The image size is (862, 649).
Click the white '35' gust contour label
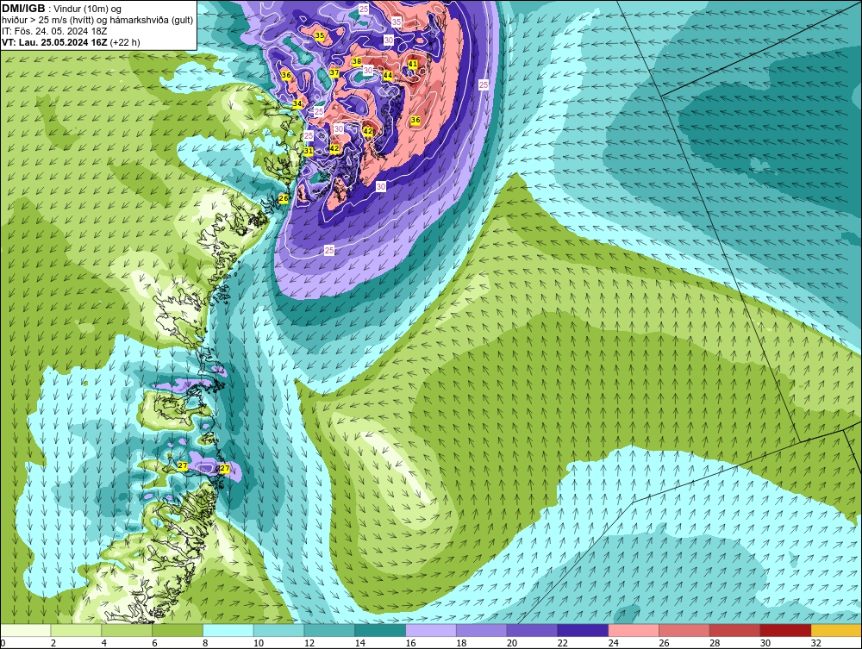click(397, 22)
